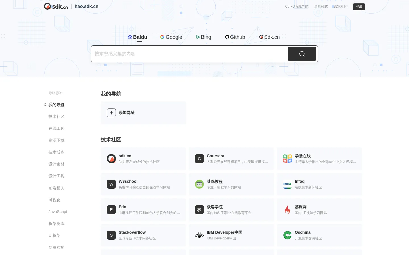Click Ctrl+D收藏导航 link
This screenshot has width=409, height=255.
click(x=297, y=7)
